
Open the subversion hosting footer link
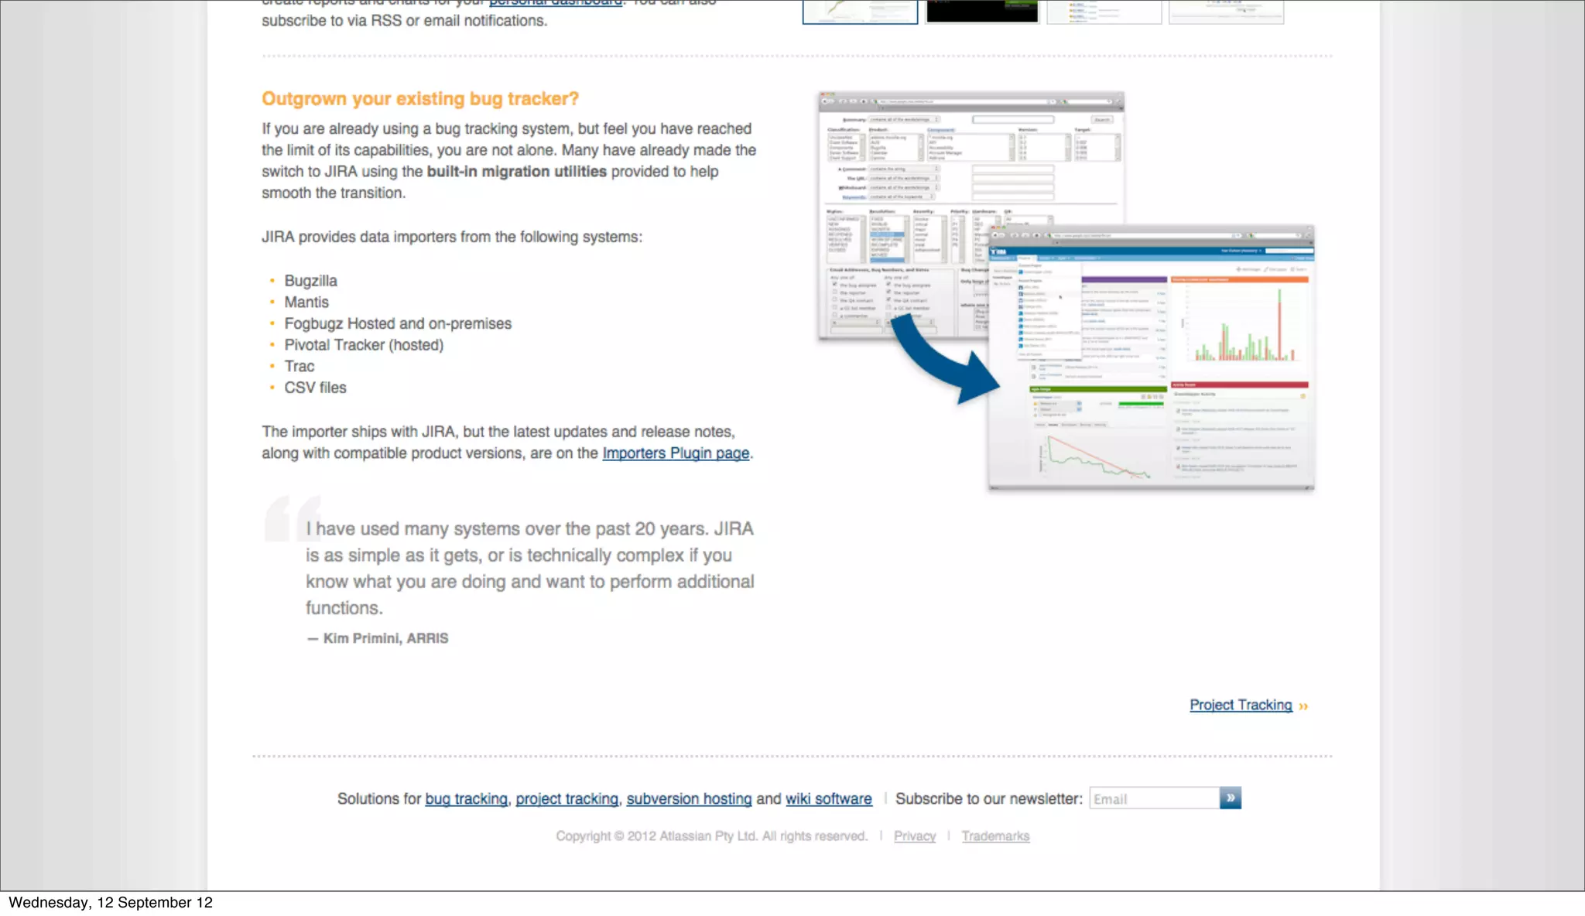click(689, 798)
